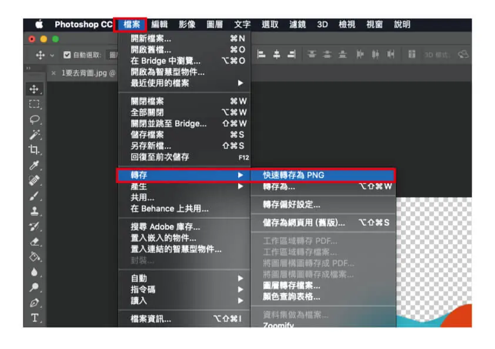Choose 檔案資訊... menu item
Viewport: 495px width, 349px height.
pyautogui.click(x=185, y=318)
